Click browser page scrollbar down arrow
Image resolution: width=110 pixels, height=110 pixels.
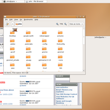[81, 104]
